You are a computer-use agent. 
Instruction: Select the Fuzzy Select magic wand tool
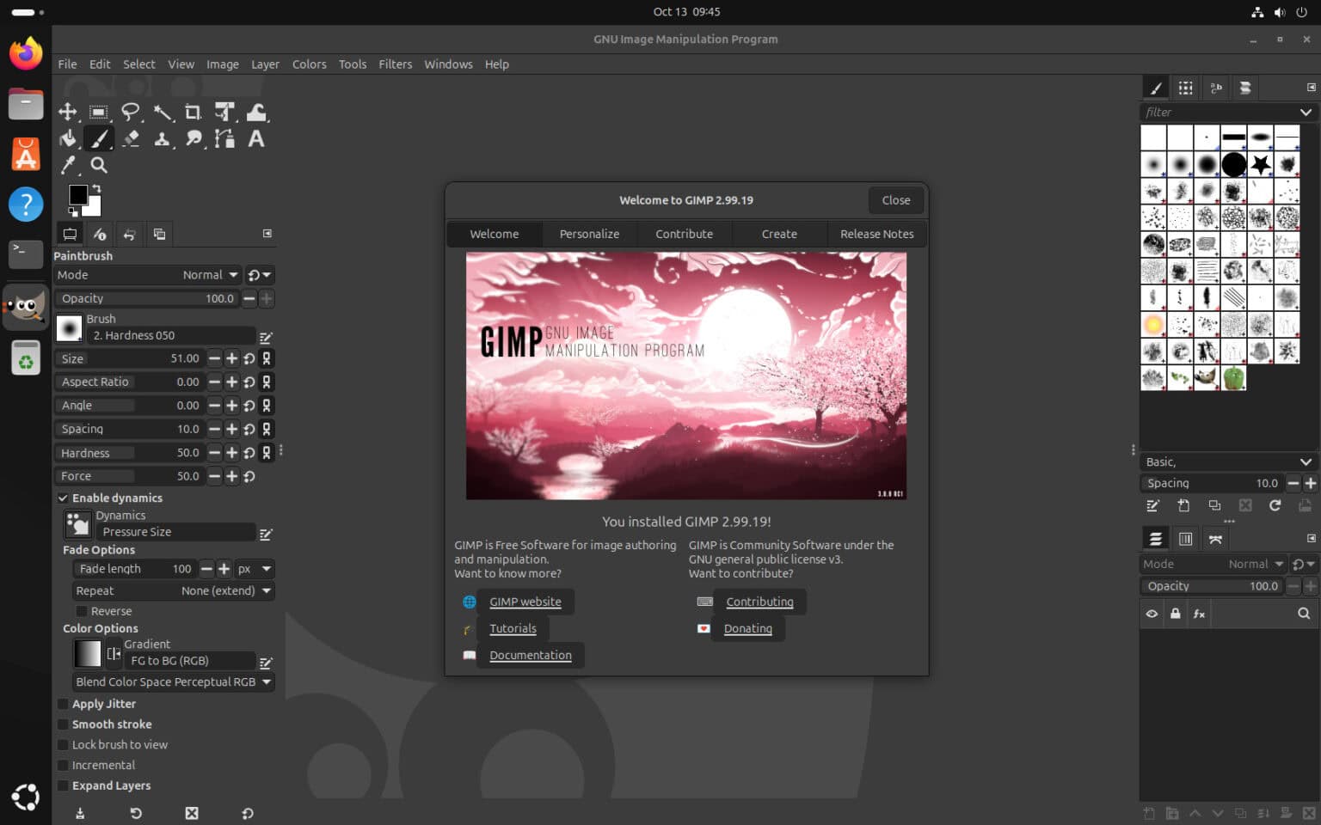click(162, 113)
